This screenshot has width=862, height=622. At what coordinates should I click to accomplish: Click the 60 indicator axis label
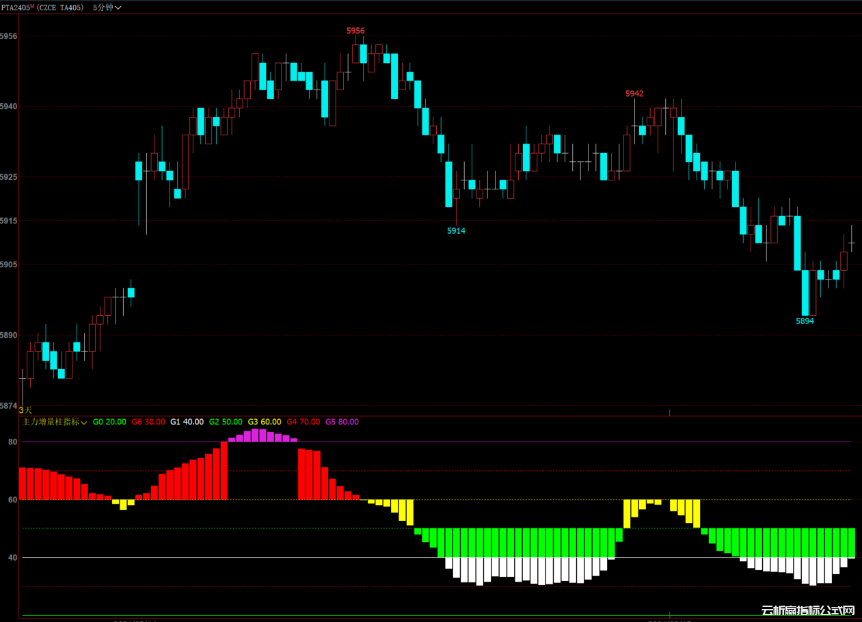(x=13, y=500)
